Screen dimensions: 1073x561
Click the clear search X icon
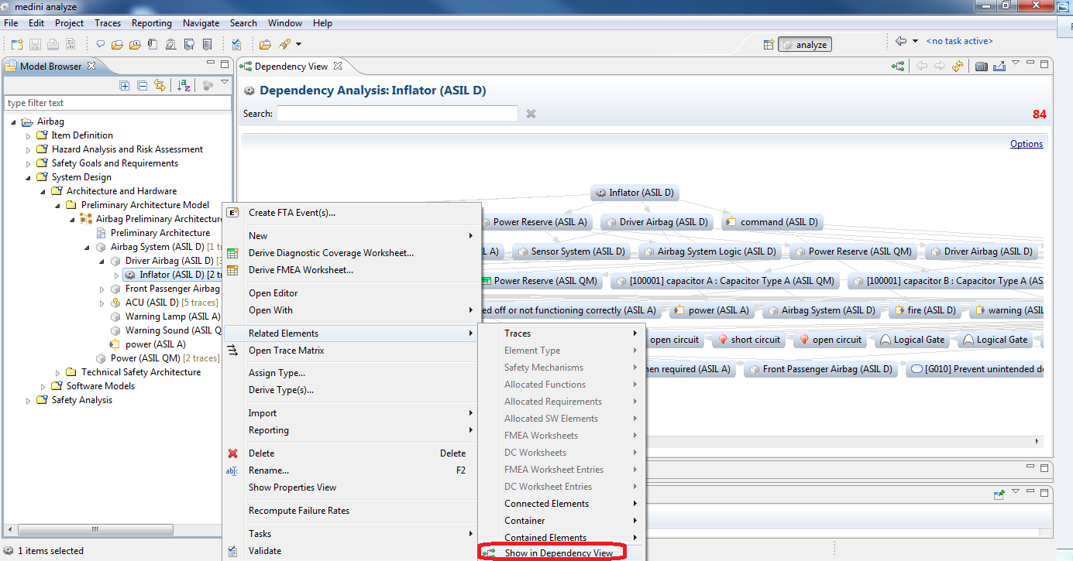[531, 114]
